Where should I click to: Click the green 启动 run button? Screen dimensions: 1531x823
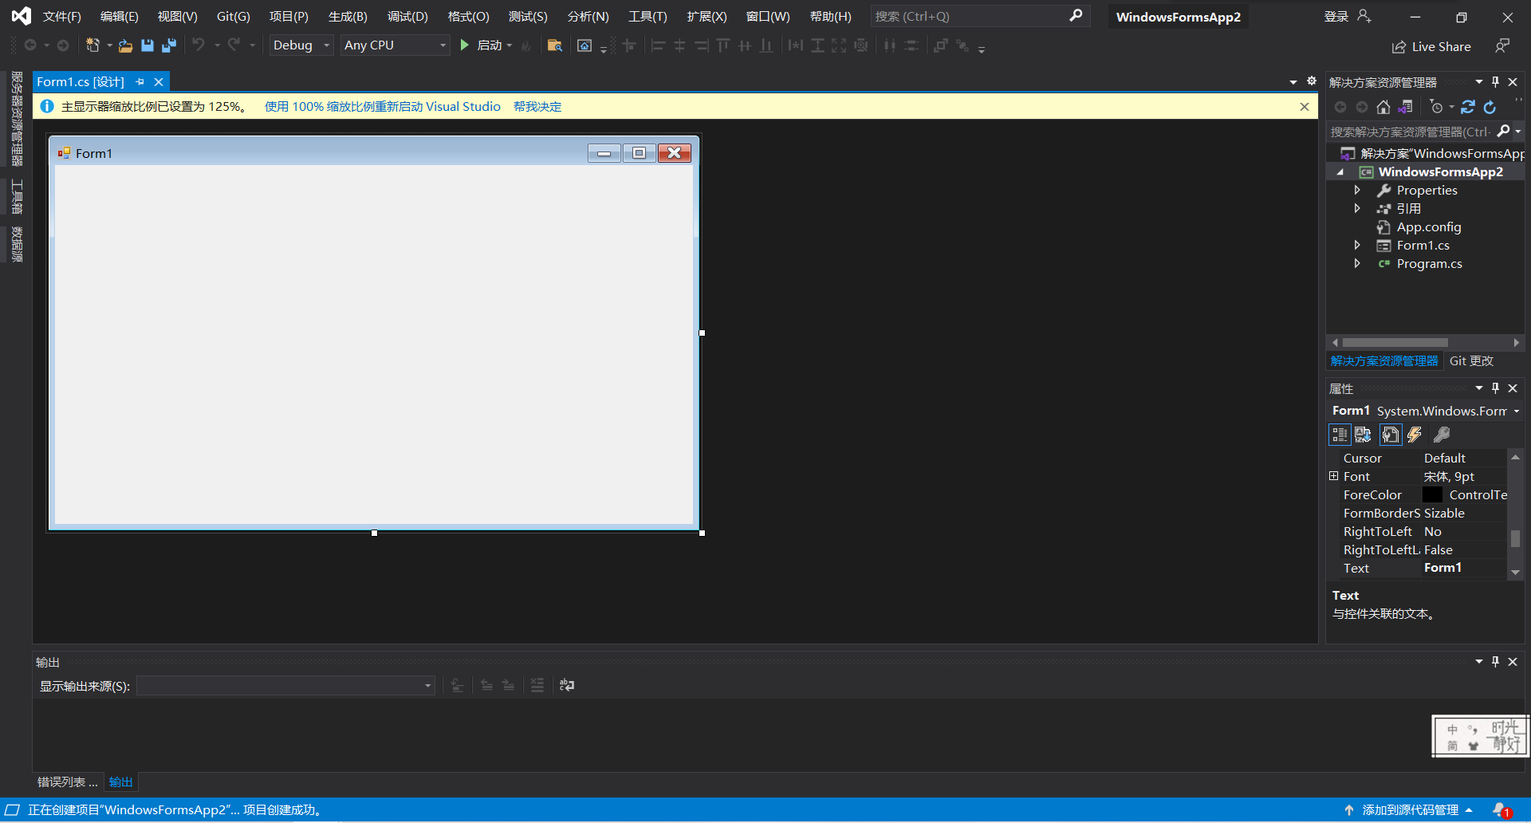(465, 45)
